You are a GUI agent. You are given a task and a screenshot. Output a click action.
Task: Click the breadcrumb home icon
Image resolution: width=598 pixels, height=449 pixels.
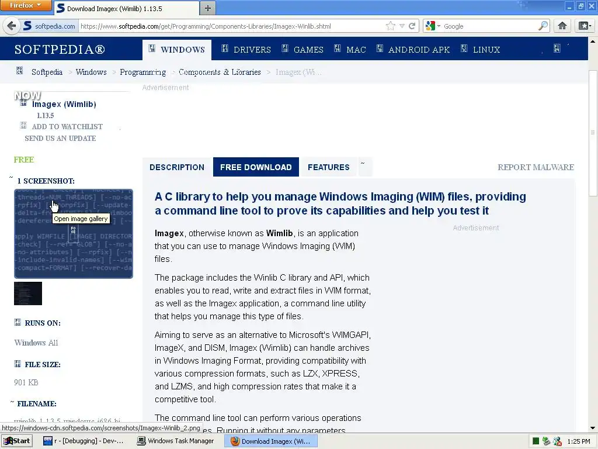[x=19, y=71]
